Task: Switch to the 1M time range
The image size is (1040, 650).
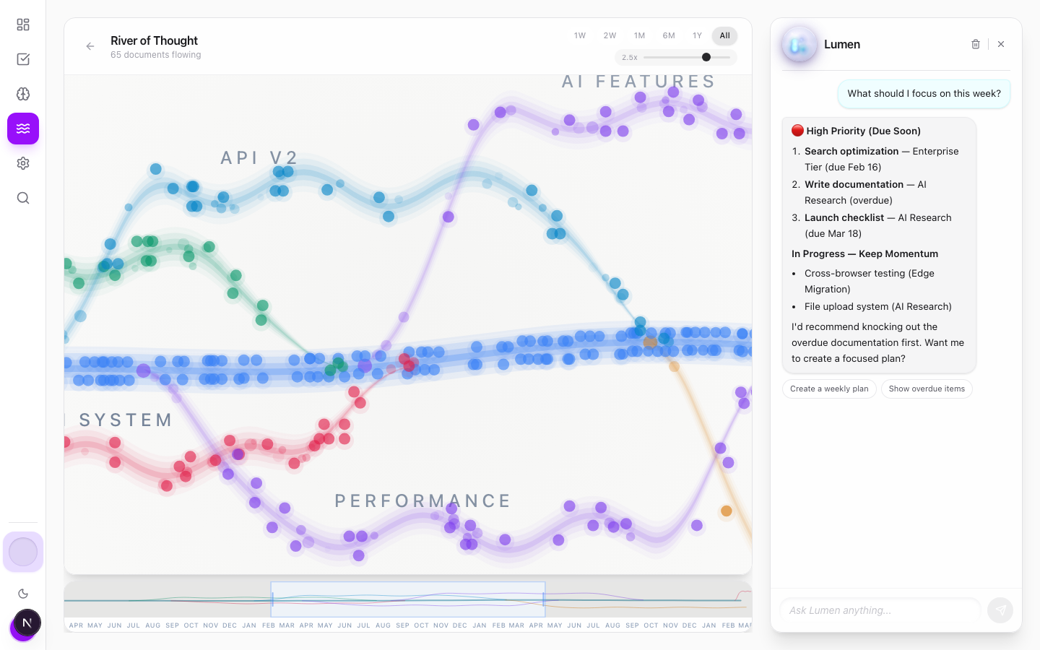Action: (x=639, y=35)
